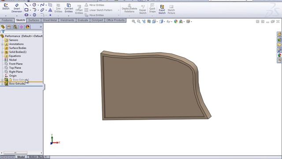Switch to the Evaluate tab
The image size is (282, 159).
[83, 20]
